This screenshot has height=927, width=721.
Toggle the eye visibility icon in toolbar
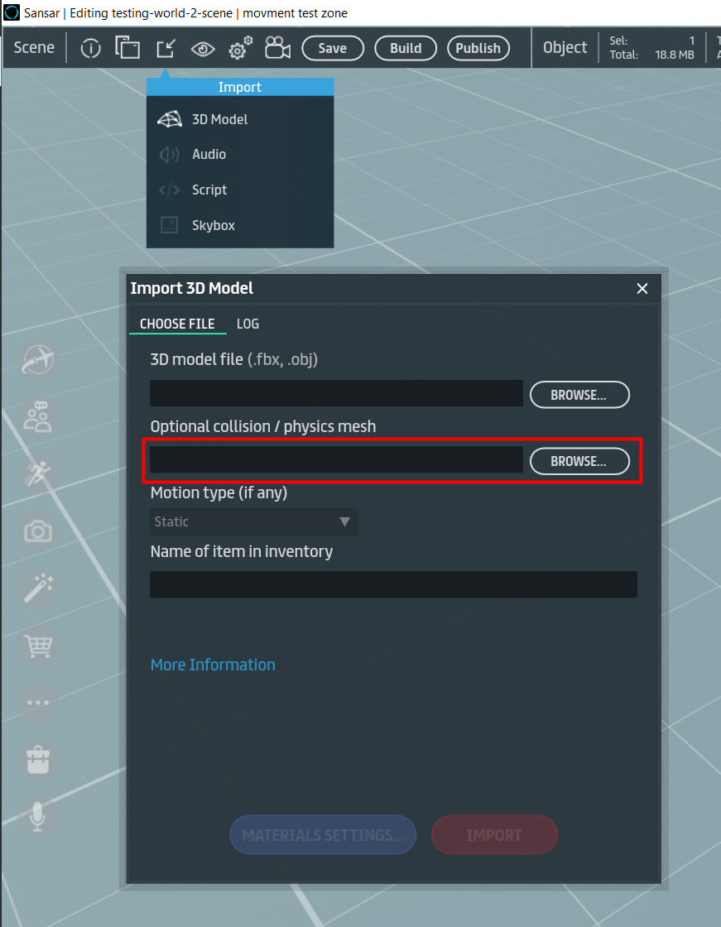(202, 49)
